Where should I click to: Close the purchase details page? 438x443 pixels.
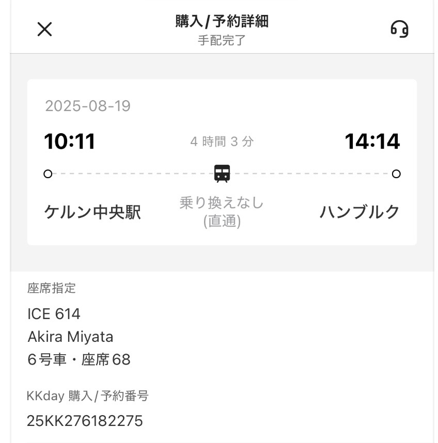45,29
